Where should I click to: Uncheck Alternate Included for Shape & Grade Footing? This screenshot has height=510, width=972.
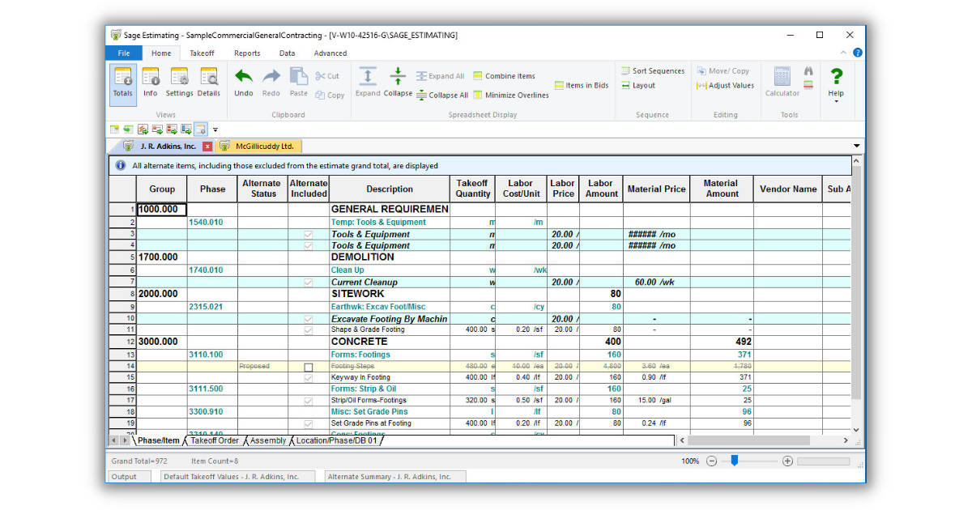pyautogui.click(x=308, y=329)
